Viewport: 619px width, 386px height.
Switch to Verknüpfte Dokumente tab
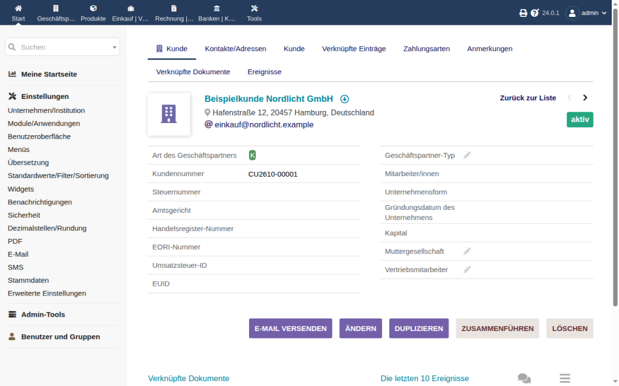[x=193, y=72]
